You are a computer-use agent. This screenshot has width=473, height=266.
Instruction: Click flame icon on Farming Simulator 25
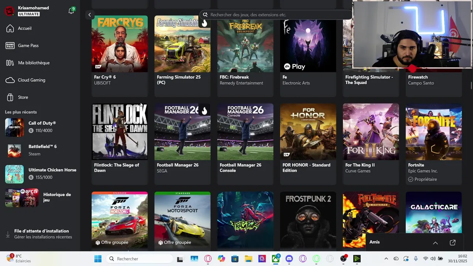coord(204,23)
